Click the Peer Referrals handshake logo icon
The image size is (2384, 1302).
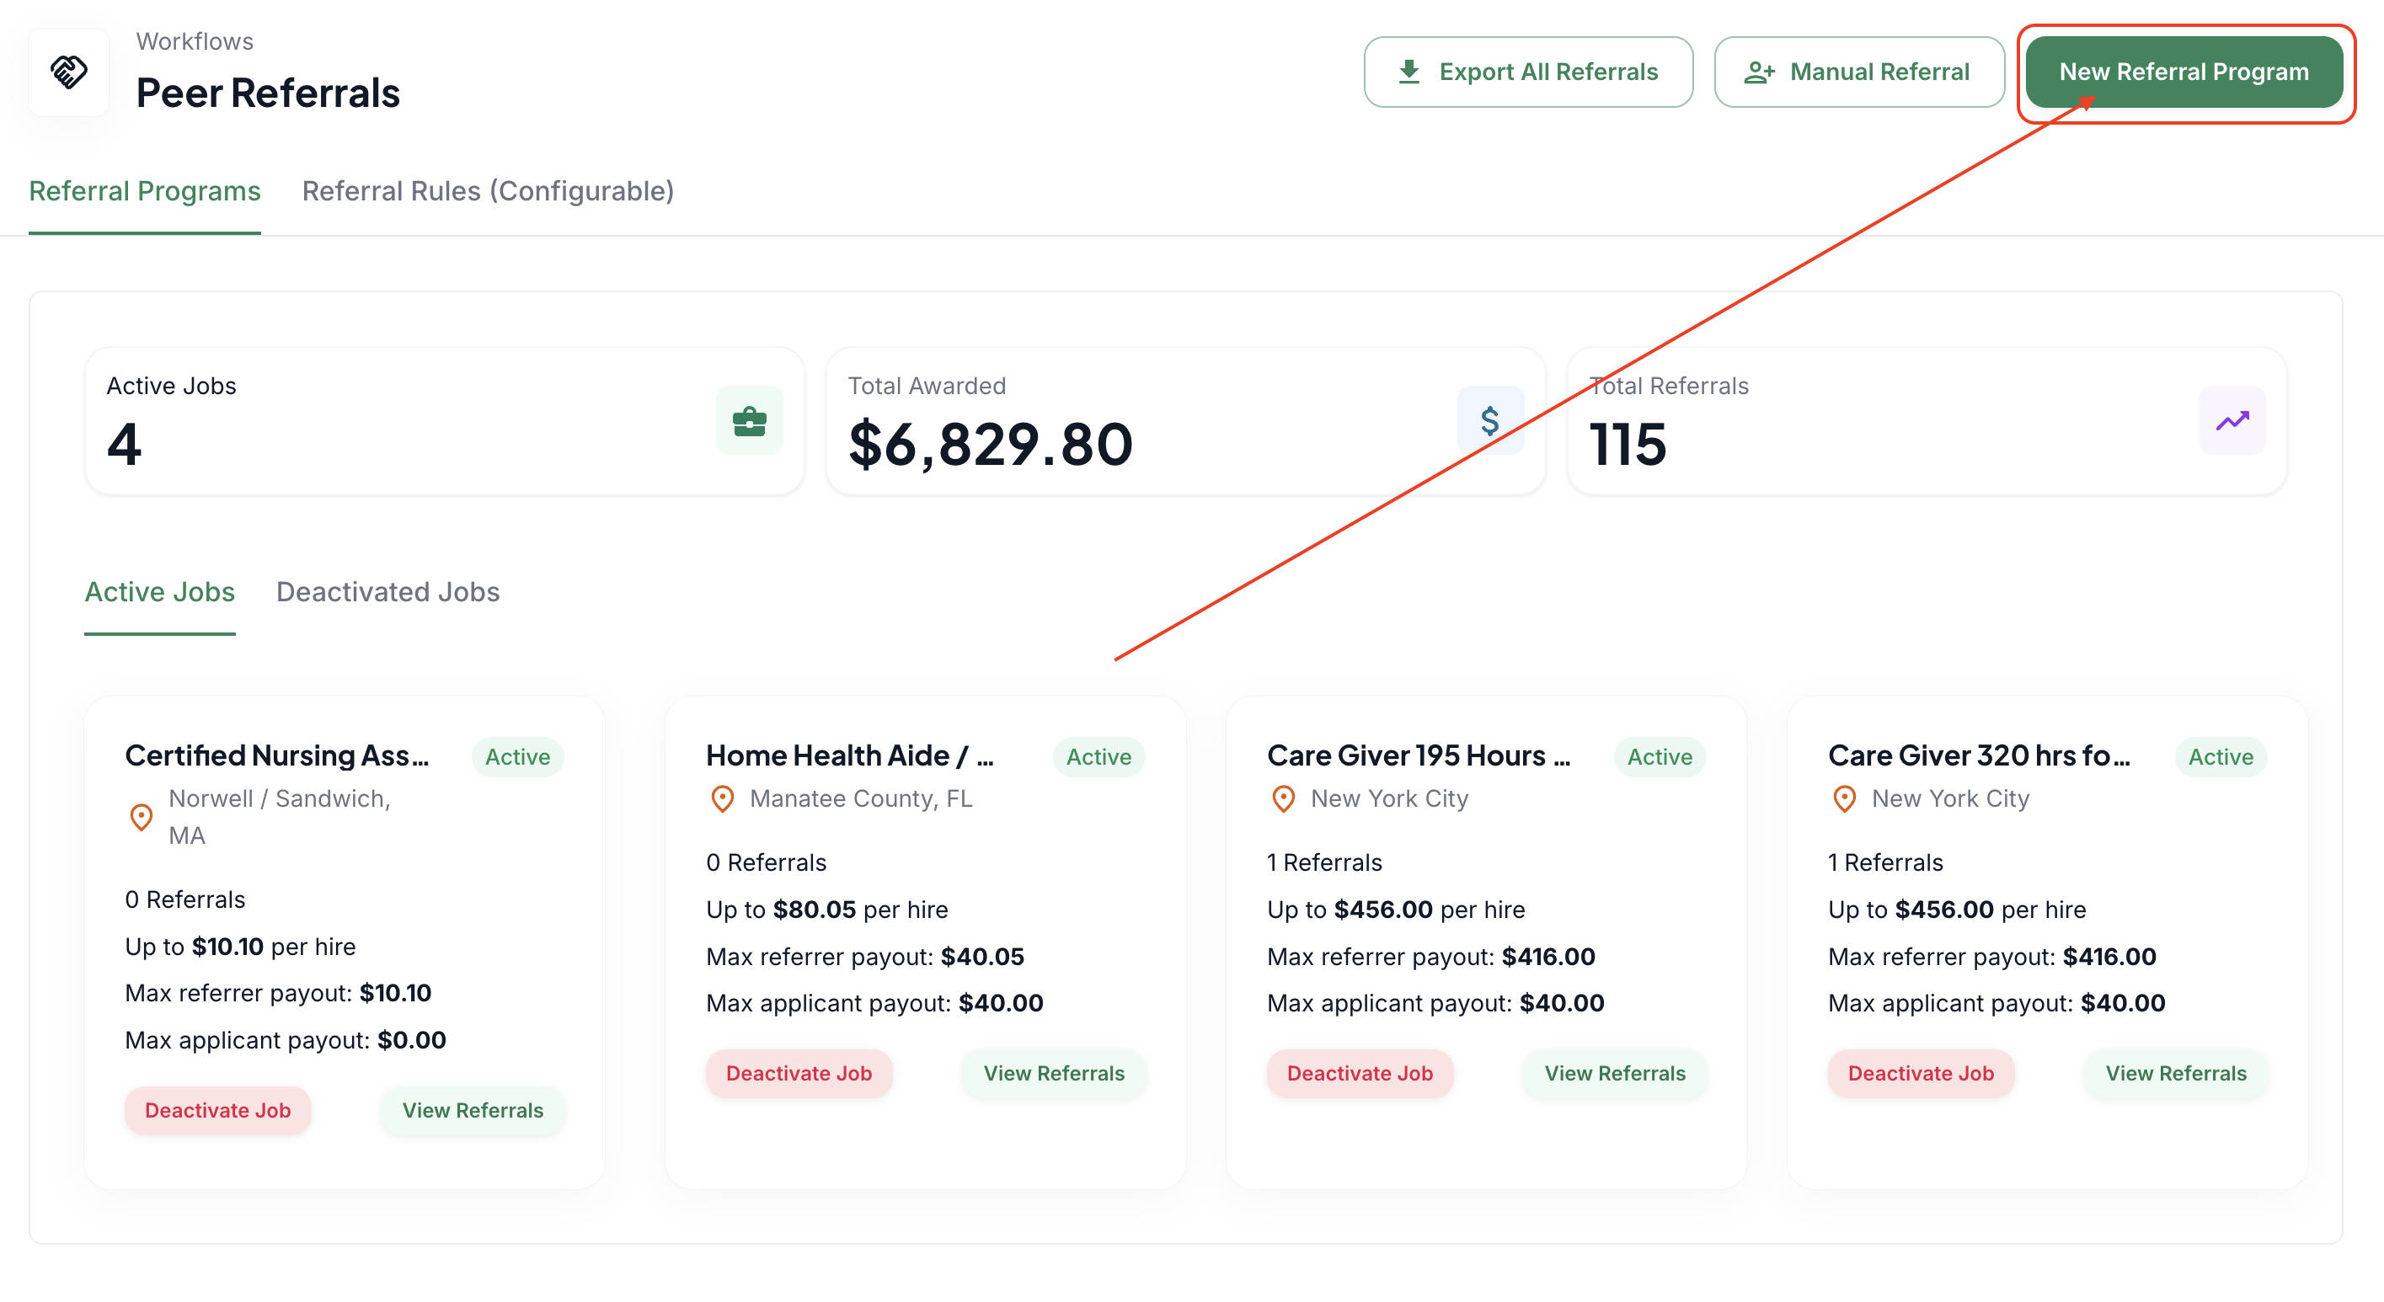68,72
